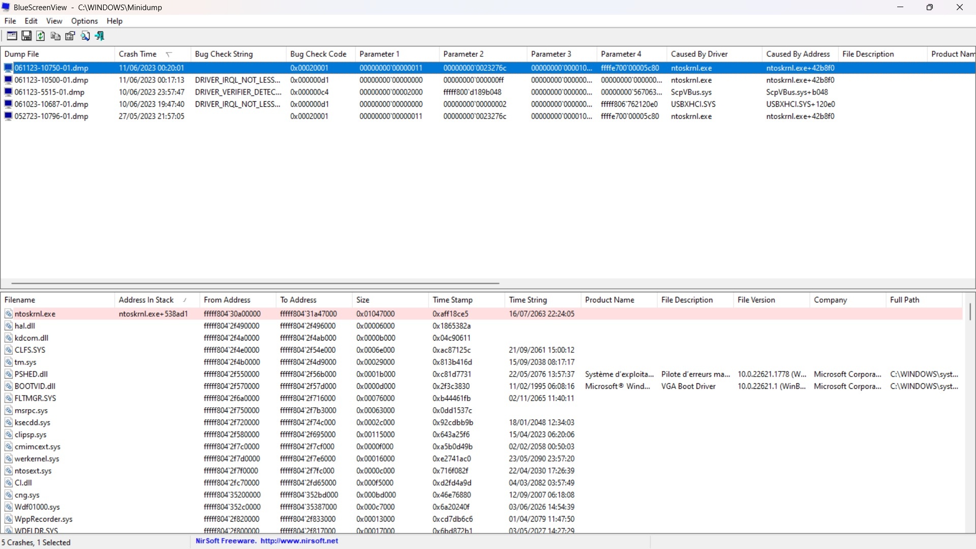This screenshot has height=549, width=976.
Task: Sort by the Address In Stack column header
Action: point(157,300)
